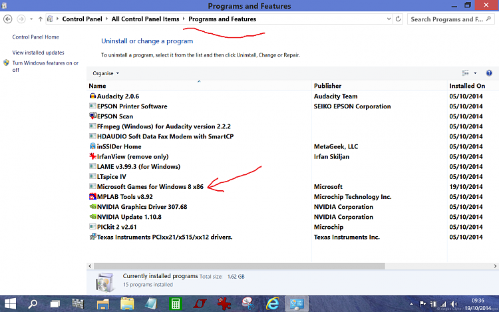Sort by the Publisher column header
Screen dimensions: 499x312
tap(327, 86)
